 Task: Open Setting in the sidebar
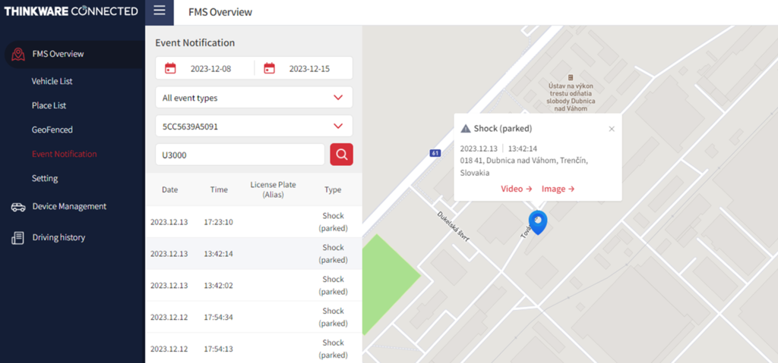click(44, 178)
